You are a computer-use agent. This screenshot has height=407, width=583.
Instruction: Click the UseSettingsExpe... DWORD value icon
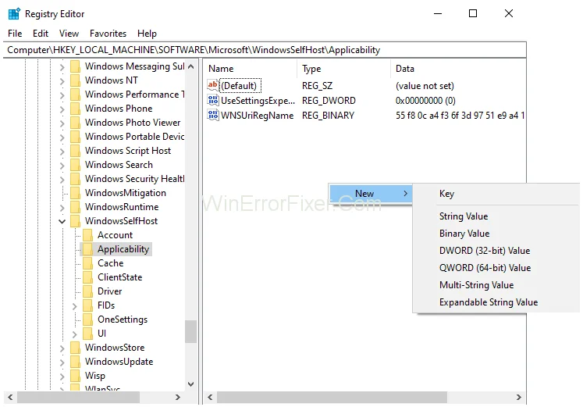pyautogui.click(x=213, y=100)
